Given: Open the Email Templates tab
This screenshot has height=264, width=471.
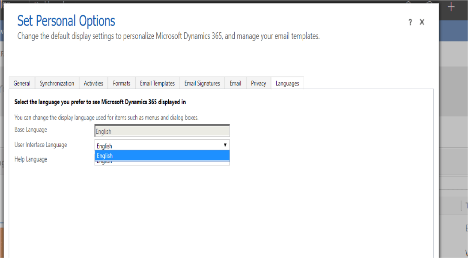Looking at the screenshot, I should [157, 83].
